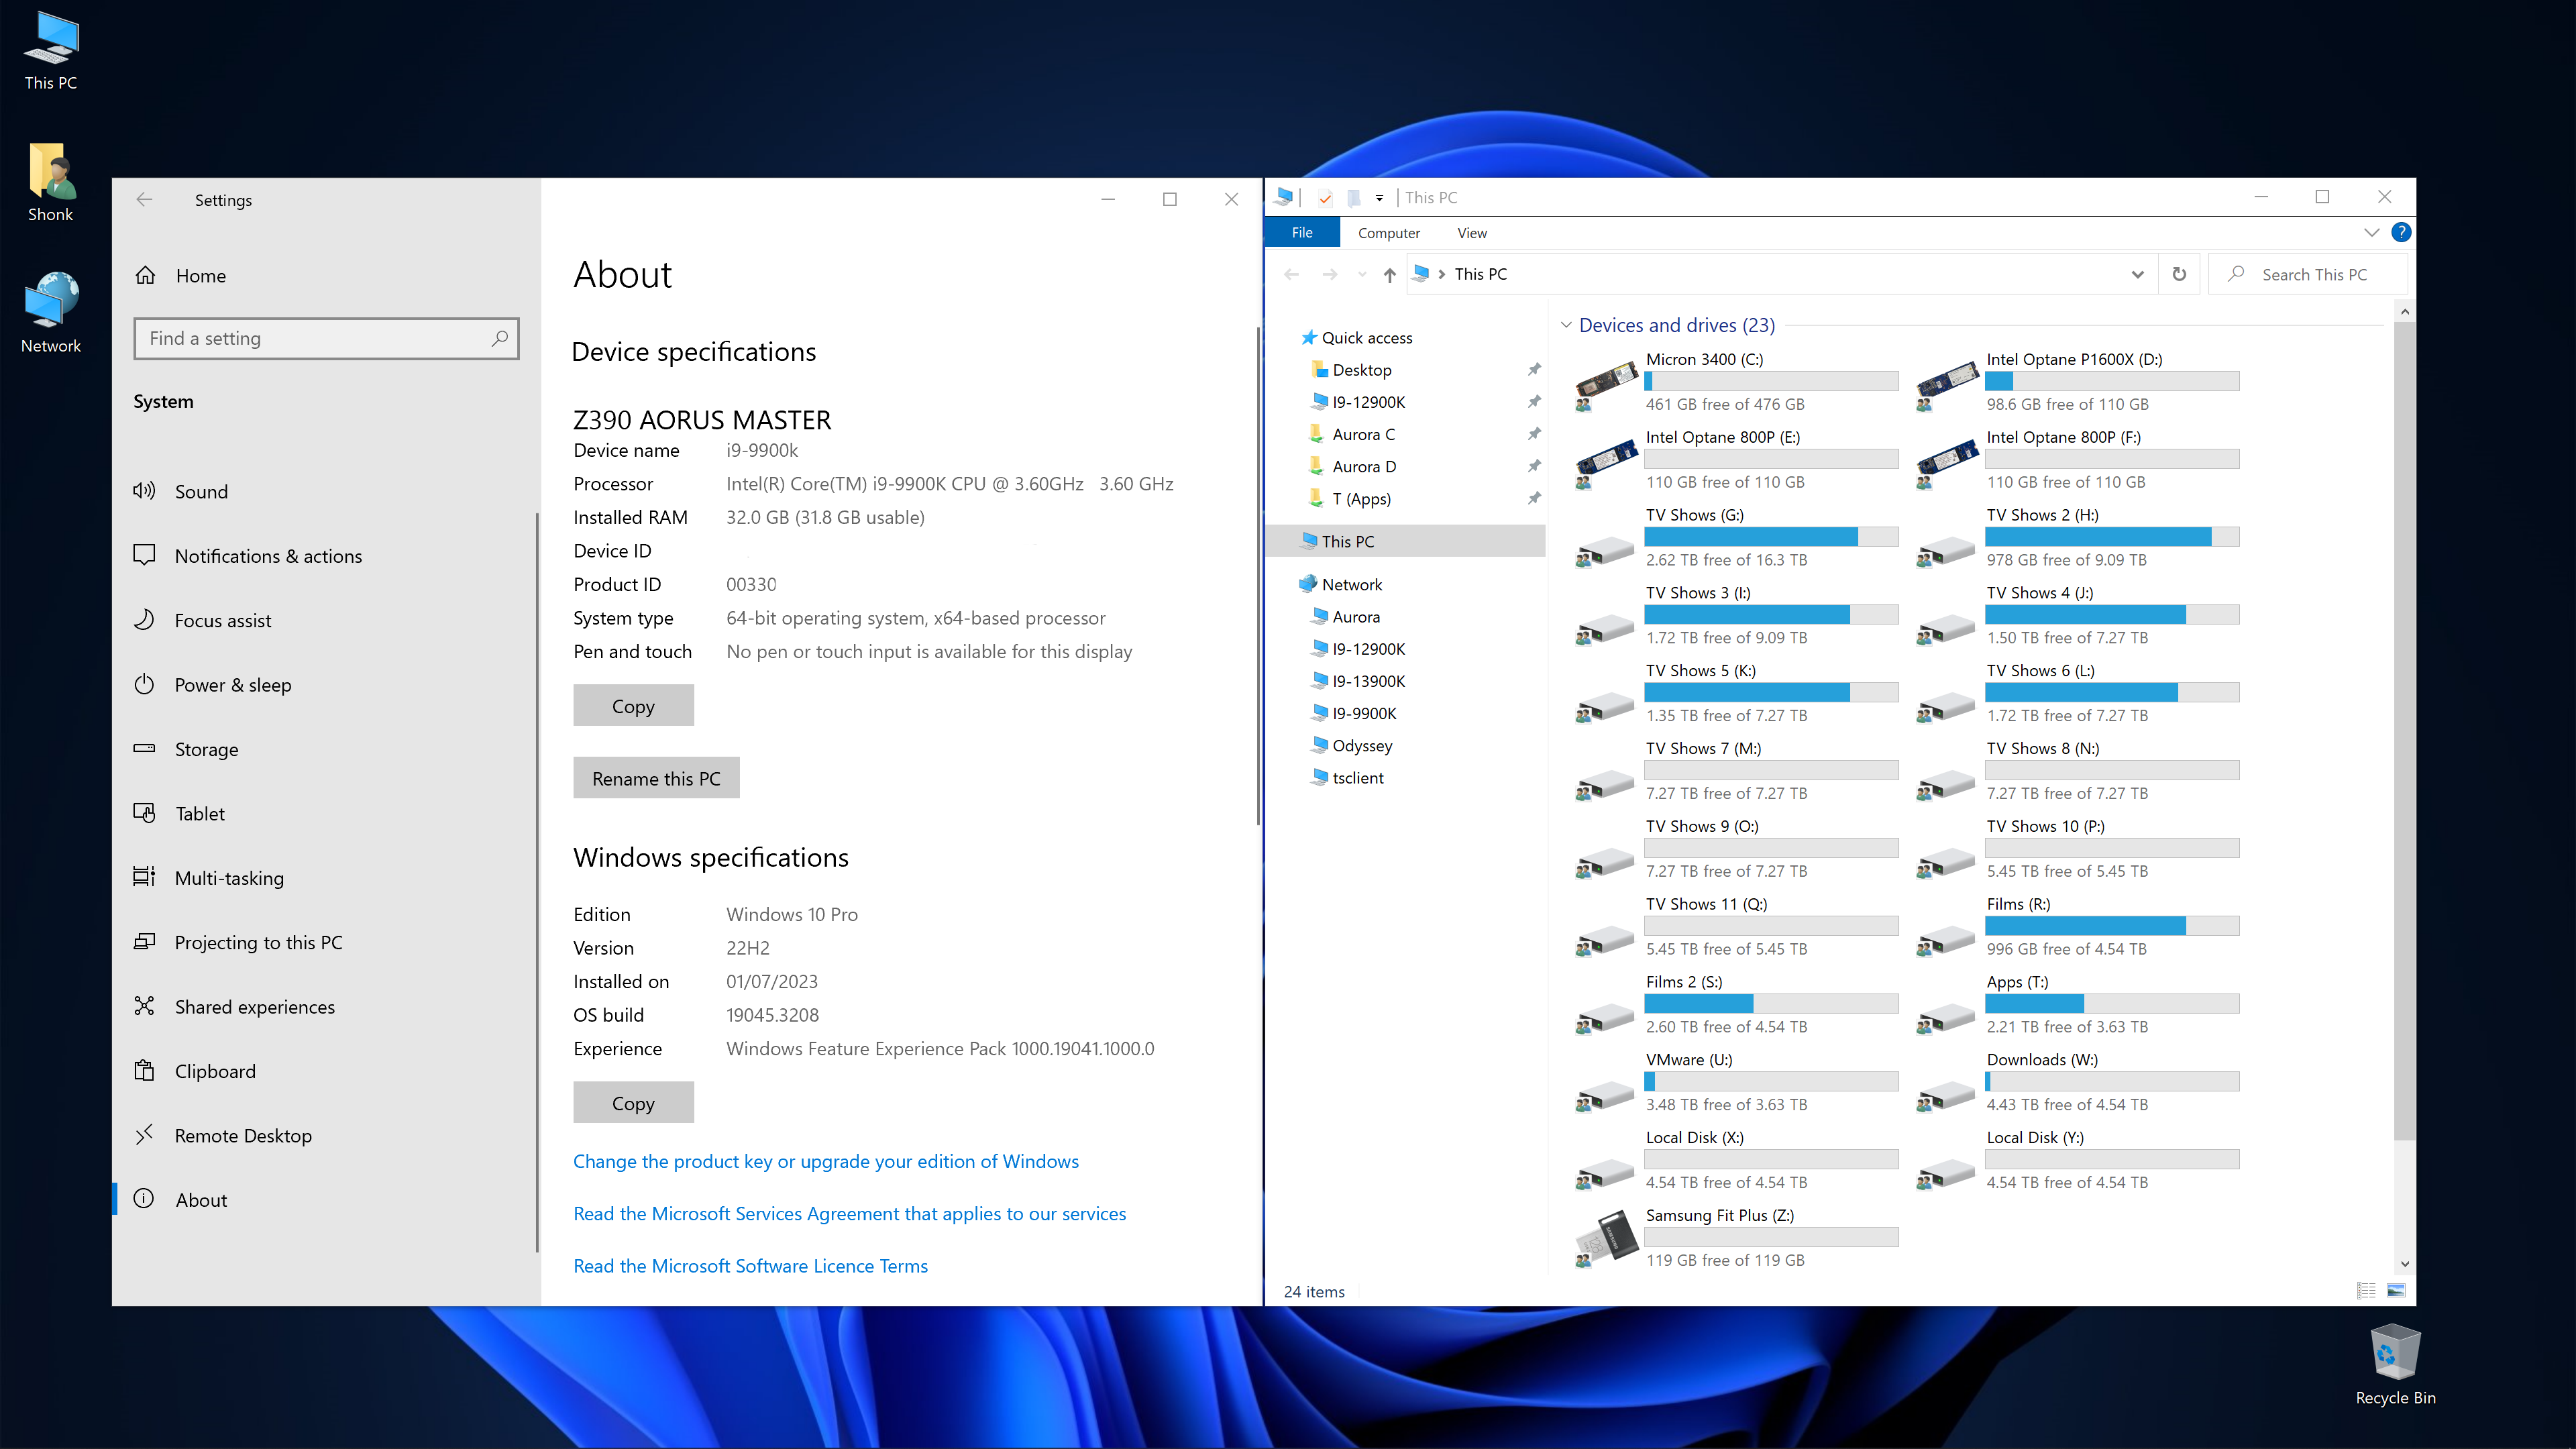Open Shonk user folder desktop icon
Screen dimensions: 2576x1449
tap(51, 183)
